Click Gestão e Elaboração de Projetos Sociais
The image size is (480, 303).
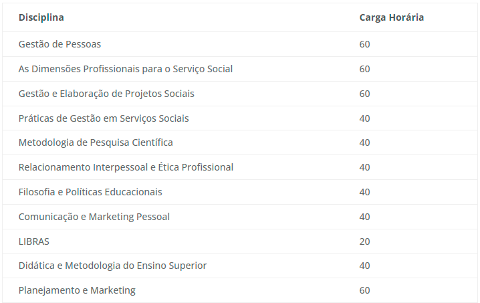click(x=106, y=94)
